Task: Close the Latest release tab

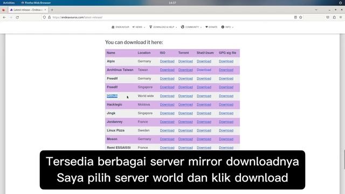Action: (45, 10)
